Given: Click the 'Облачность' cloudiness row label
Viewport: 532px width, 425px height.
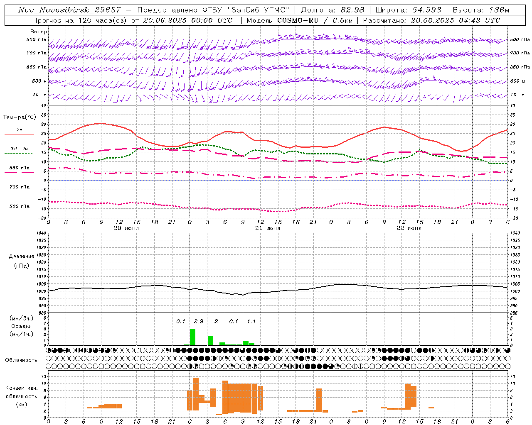Looking at the screenshot, I should coord(21,360).
